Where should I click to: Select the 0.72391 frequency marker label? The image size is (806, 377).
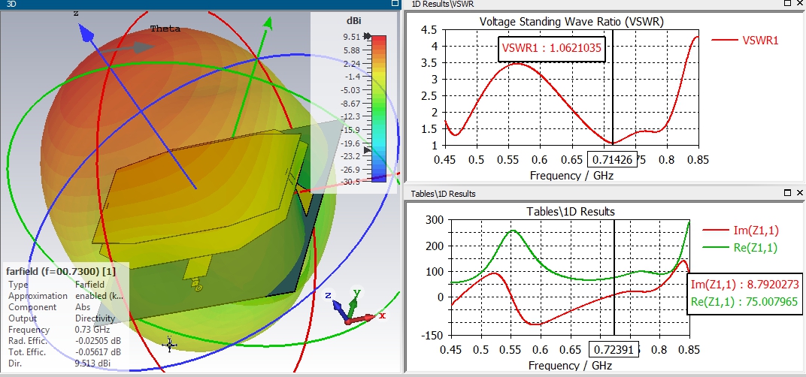pos(614,350)
